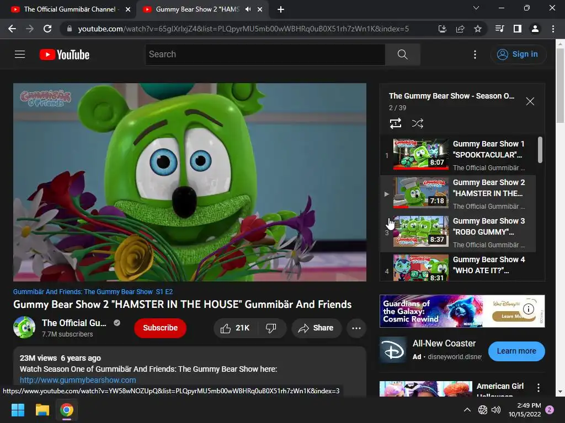Like the video (21K)
565x423 pixels.
click(x=236, y=328)
